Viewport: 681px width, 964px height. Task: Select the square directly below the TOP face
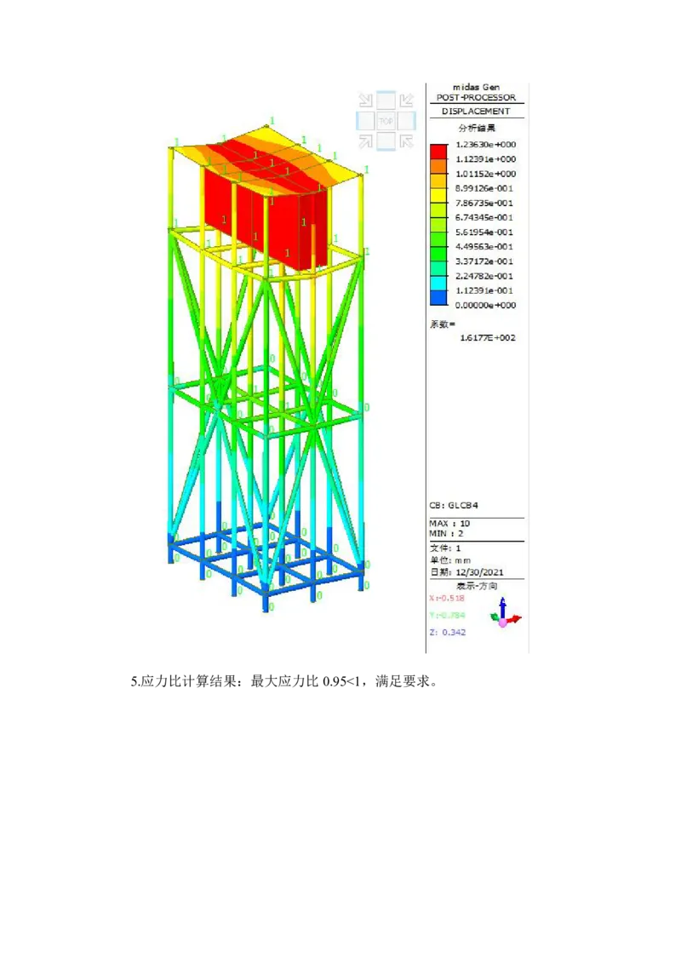(386, 141)
